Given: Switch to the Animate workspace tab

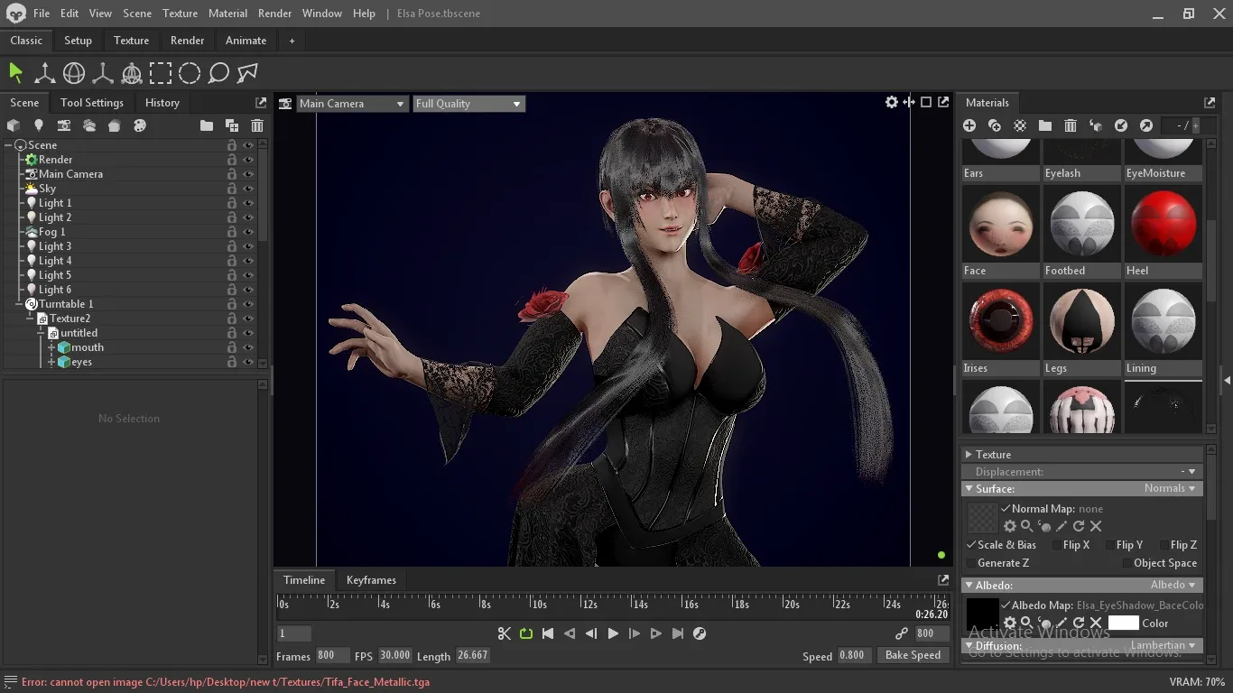Looking at the screenshot, I should point(246,41).
